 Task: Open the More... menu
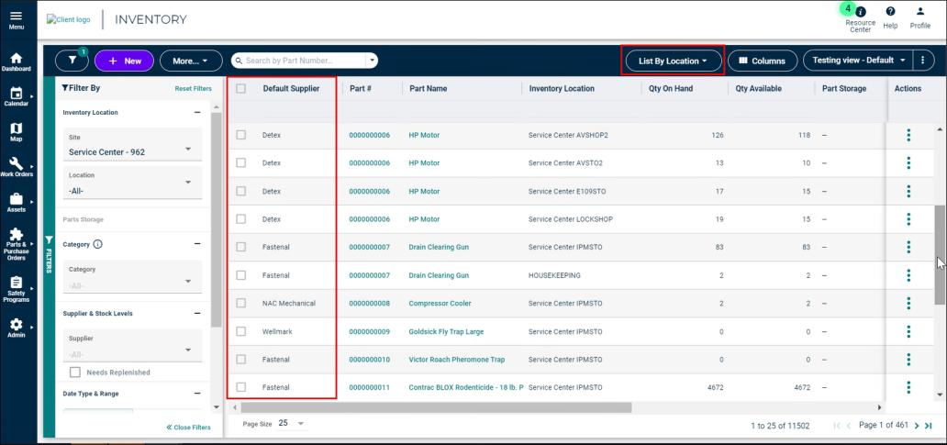pos(191,61)
